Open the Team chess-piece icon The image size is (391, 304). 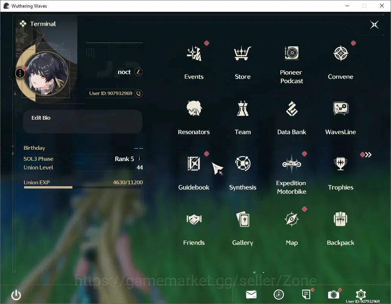pyautogui.click(x=243, y=108)
